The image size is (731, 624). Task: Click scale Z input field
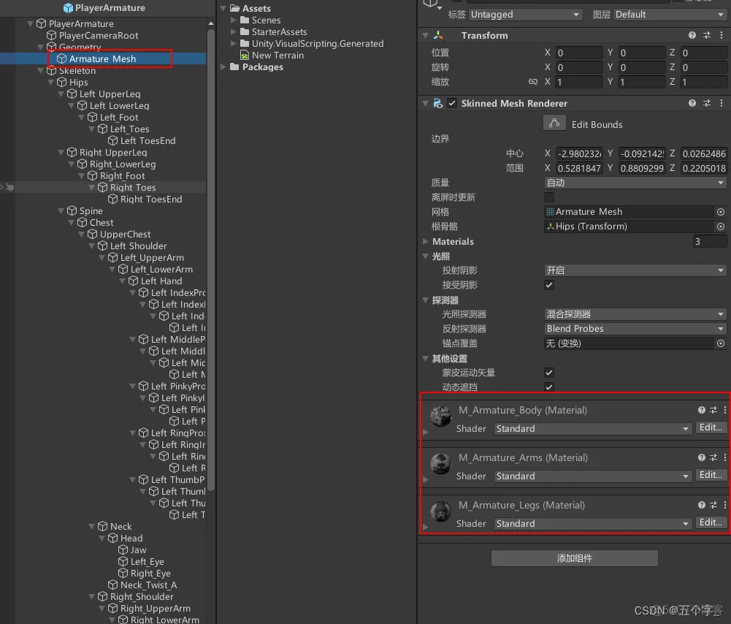(x=704, y=82)
